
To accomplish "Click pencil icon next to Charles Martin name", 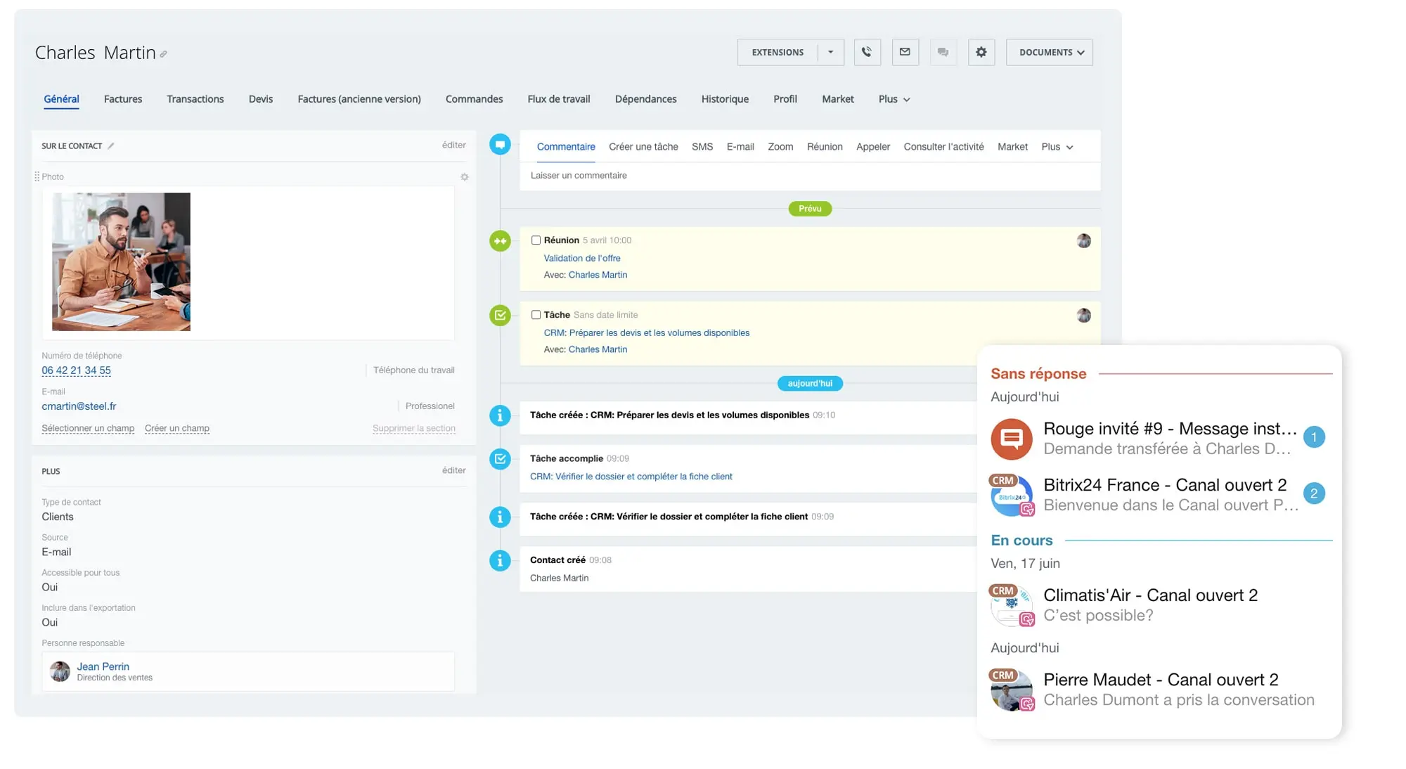I will pyautogui.click(x=164, y=54).
